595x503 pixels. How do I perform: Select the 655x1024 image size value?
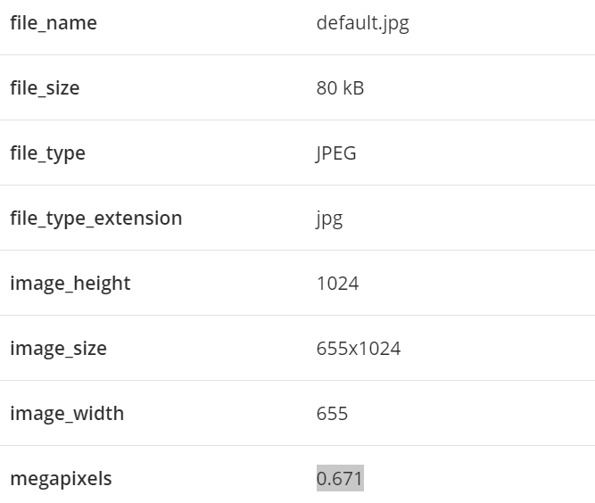coord(359,349)
